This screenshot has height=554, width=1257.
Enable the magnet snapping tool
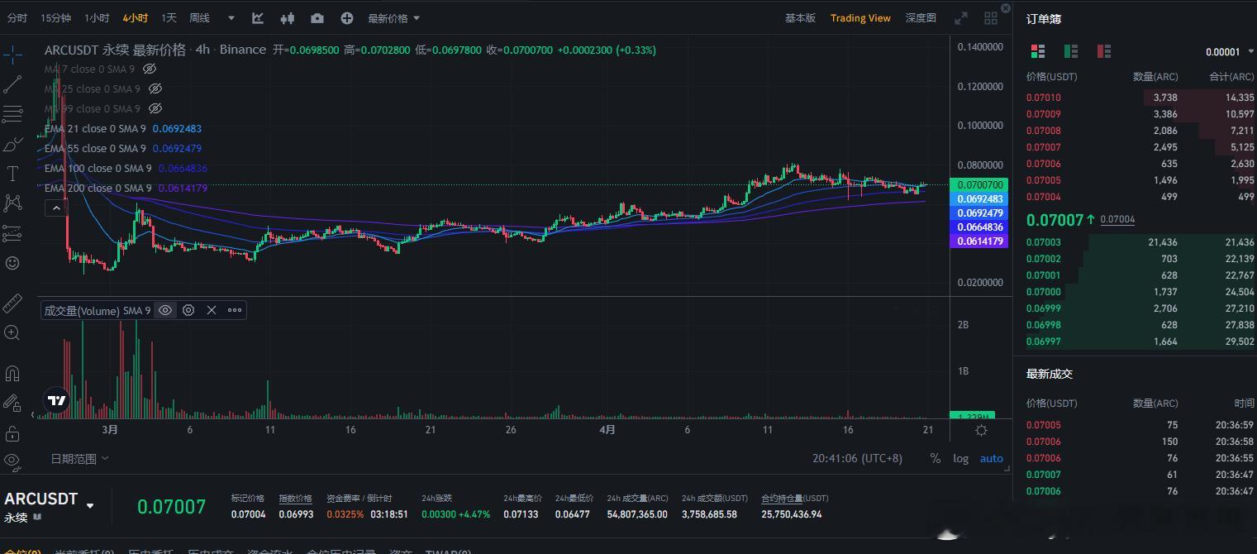click(12, 373)
